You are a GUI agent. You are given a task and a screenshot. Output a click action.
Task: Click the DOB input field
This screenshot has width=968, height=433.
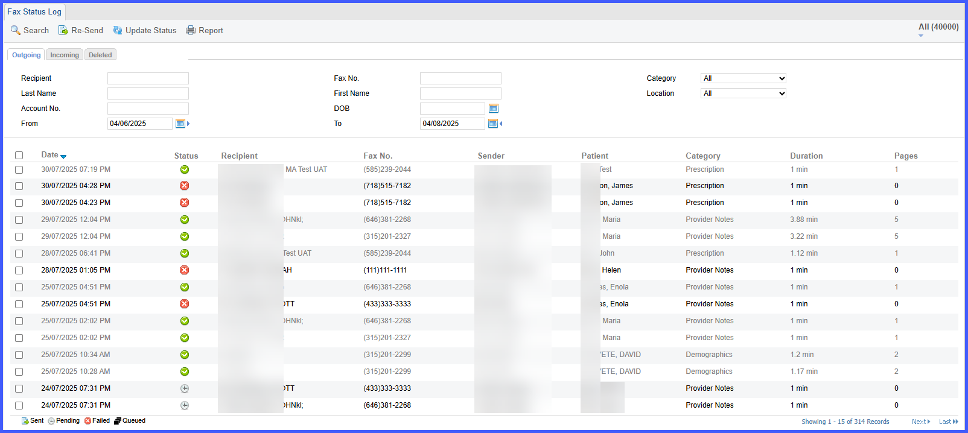click(453, 109)
